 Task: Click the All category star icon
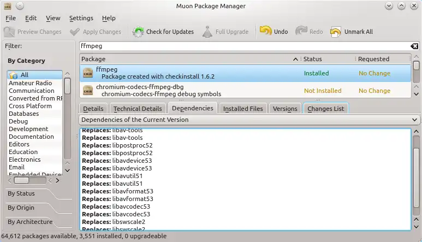(x=13, y=75)
